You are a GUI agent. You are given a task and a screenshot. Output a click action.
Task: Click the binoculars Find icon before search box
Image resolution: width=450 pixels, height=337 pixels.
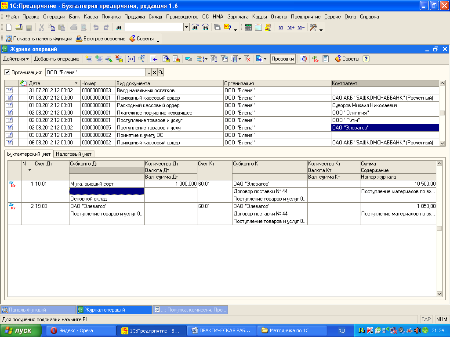tap(119, 28)
